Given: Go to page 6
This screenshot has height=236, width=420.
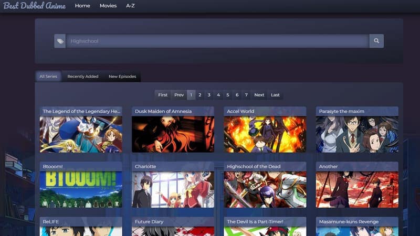Looking at the screenshot, I should pos(237,95).
